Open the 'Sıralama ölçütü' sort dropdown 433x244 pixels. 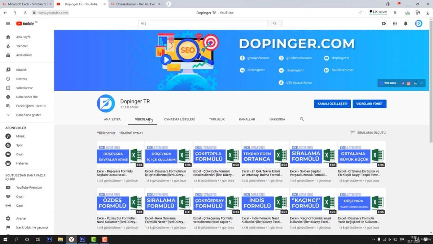368,133
